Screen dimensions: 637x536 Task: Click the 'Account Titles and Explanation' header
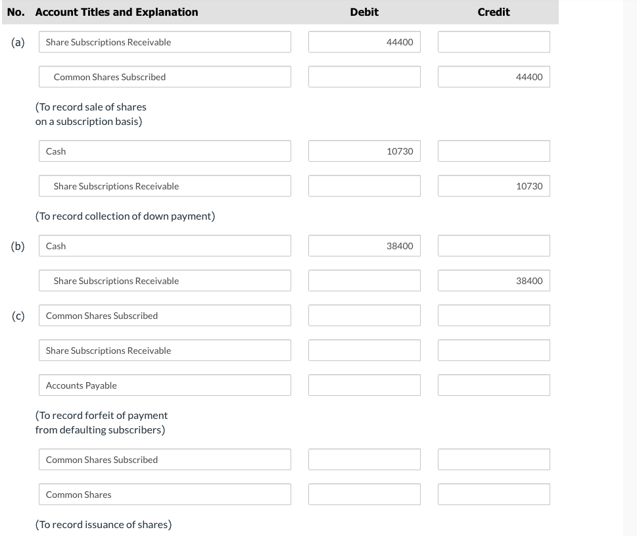116,12
